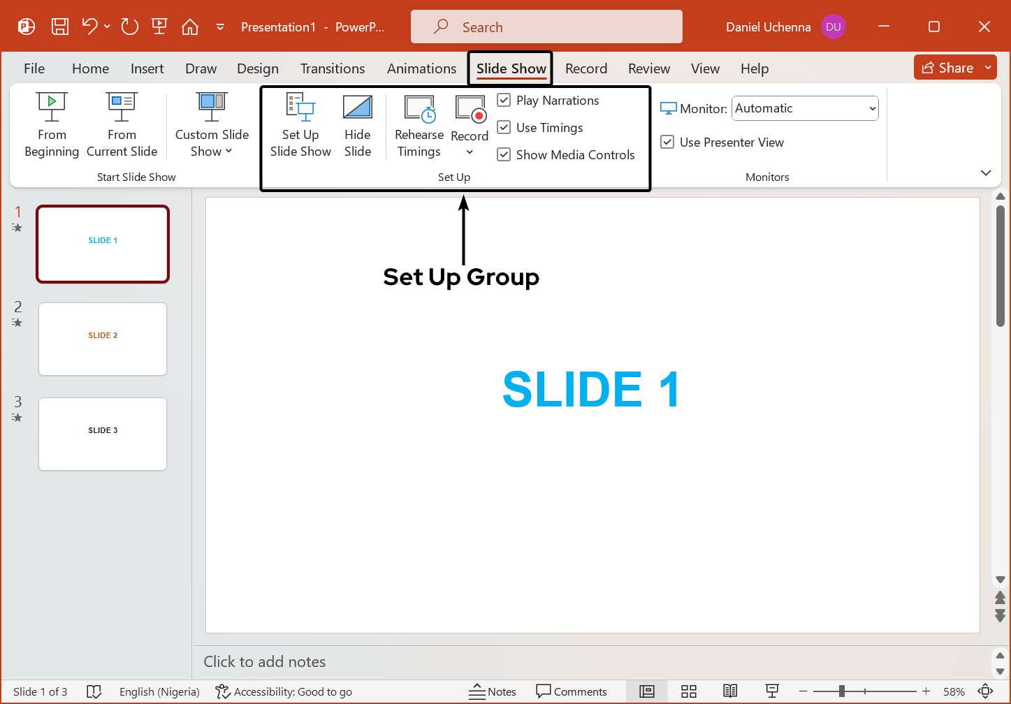The width and height of the screenshot is (1011, 704).
Task: Open the Monitor dropdown set to Automatic
Action: 805,108
